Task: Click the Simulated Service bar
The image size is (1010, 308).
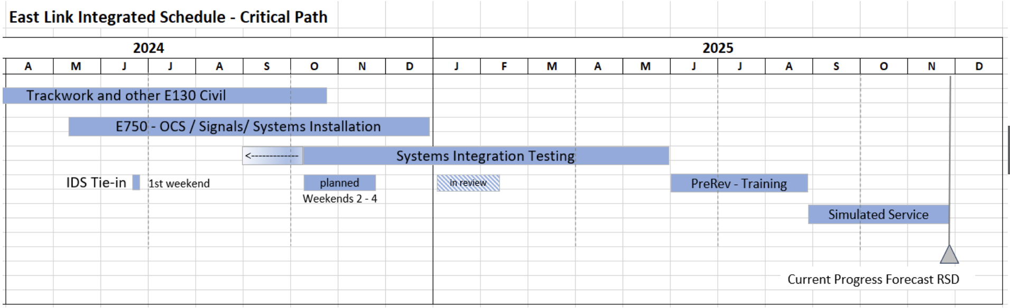Action: (x=878, y=214)
